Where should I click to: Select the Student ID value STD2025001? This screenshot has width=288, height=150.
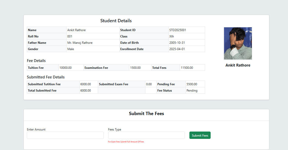pyautogui.click(x=178, y=30)
